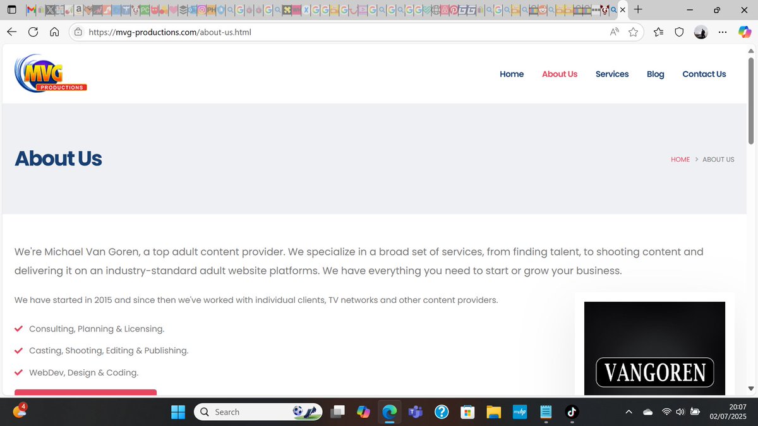View site information via the padlock icon
Viewport: 758px width, 426px height.
point(78,32)
